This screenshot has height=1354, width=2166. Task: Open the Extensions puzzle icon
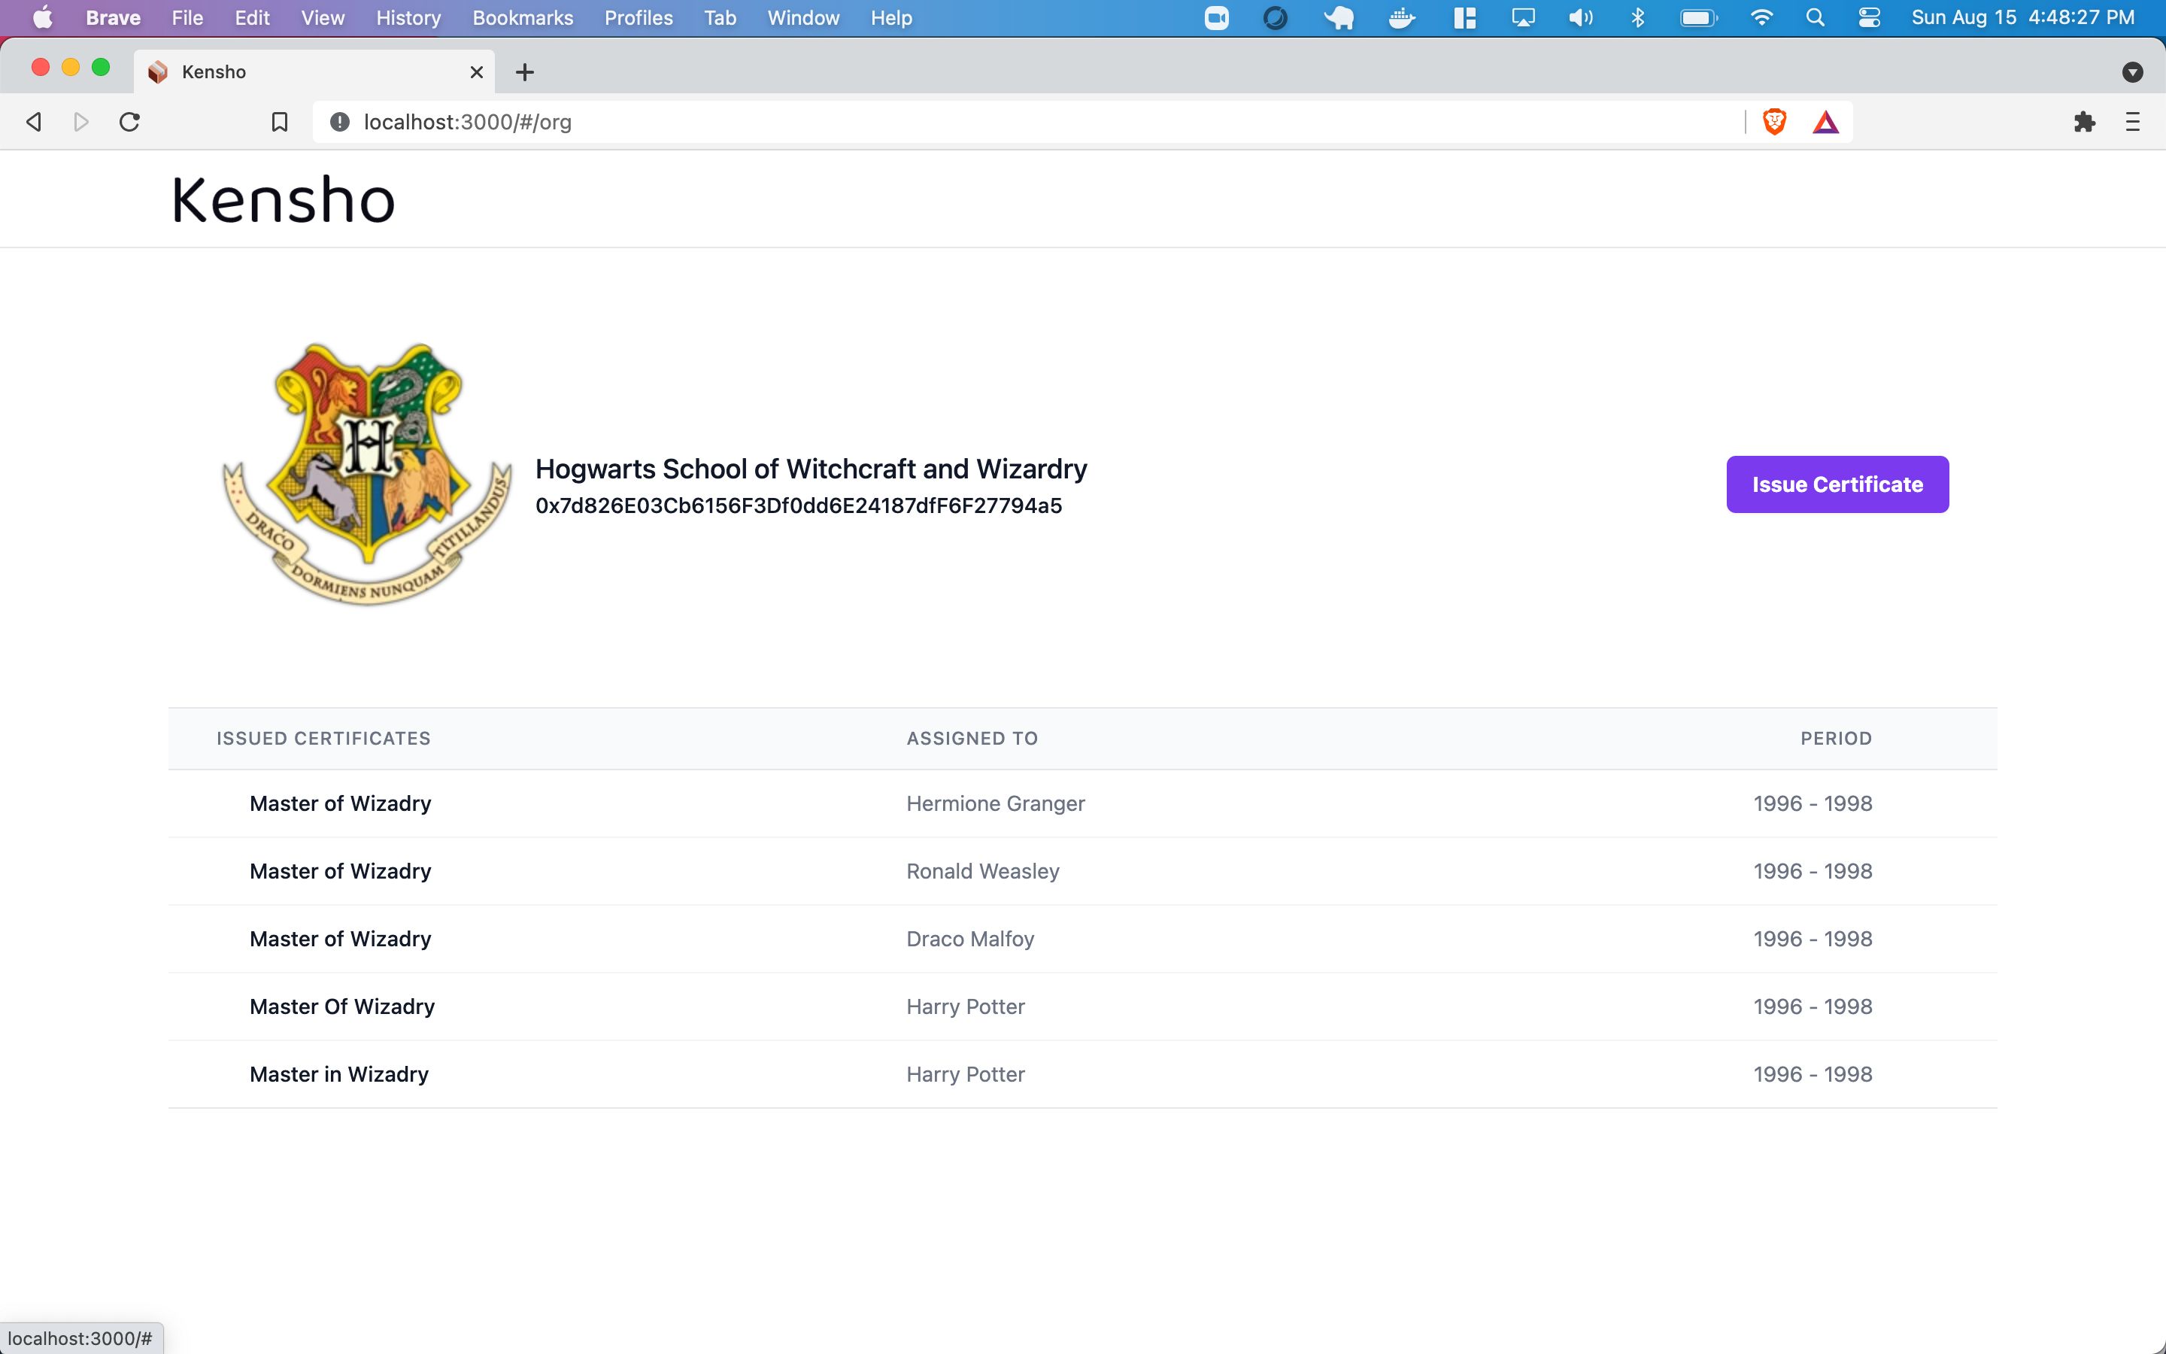(x=2085, y=122)
